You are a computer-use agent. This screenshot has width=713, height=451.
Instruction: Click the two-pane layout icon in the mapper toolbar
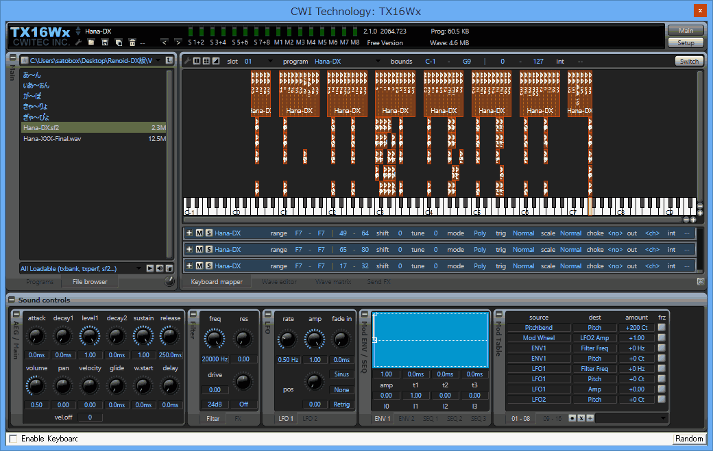[x=197, y=61]
